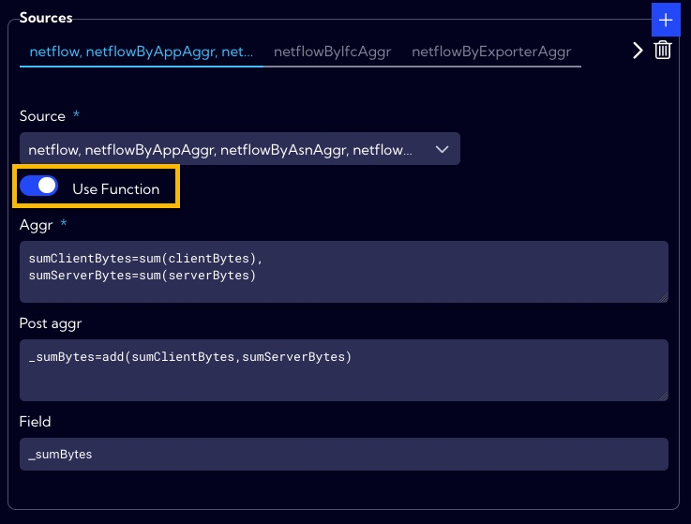Screen dimensions: 691x524
Task: Click the Field label
Action: (x=36, y=422)
